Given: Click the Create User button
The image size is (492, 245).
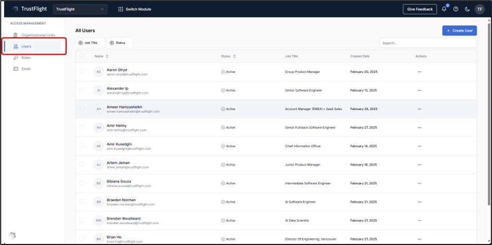Looking at the screenshot, I should click(459, 30).
